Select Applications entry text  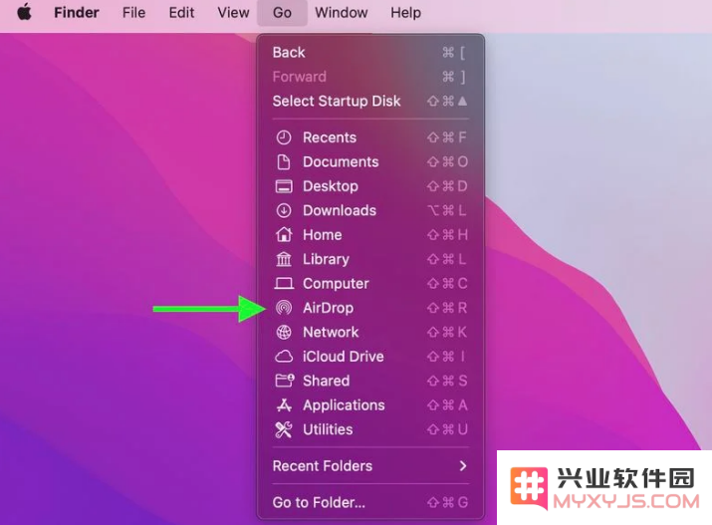[344, 405]
